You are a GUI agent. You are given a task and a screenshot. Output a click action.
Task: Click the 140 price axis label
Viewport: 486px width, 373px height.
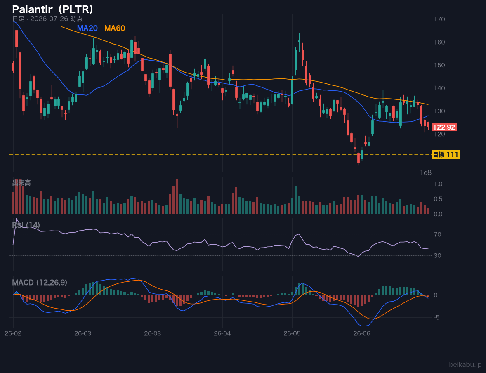tap(439, 88)
